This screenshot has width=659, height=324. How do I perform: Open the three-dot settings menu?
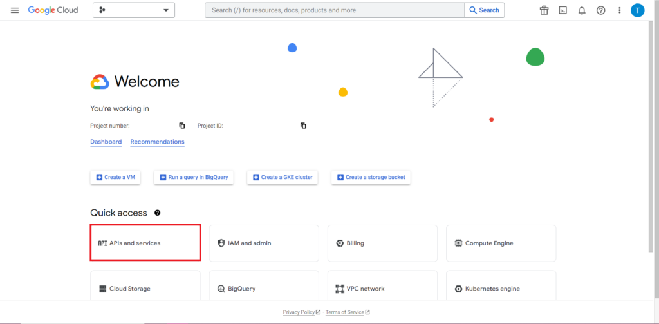click(x=619, y=10)
